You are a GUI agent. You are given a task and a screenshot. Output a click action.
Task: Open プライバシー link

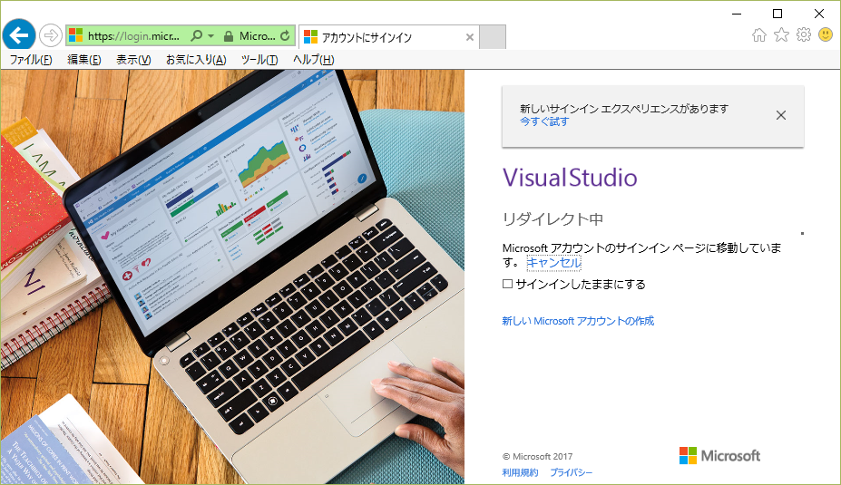click(x=571, y=472)
